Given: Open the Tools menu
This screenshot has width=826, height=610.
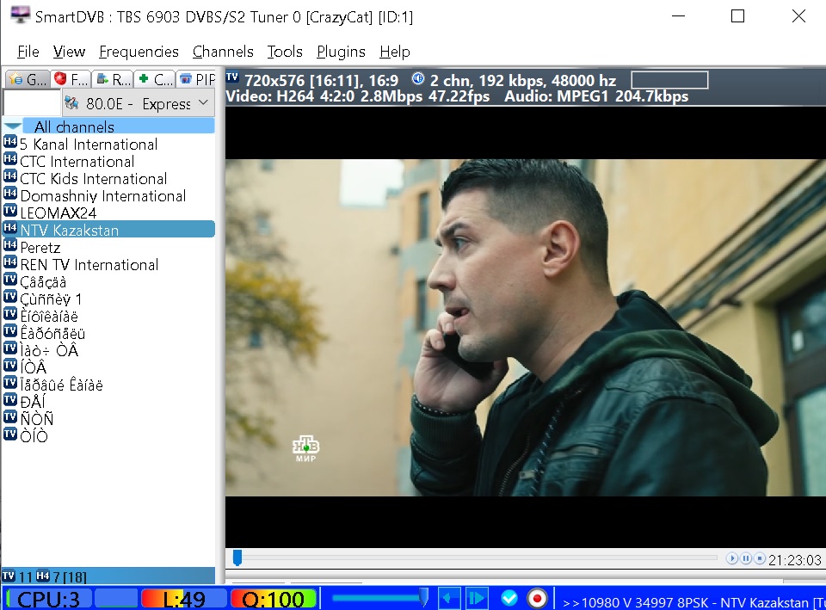Looking at the screenshot, I should pyautogui.click(x=285, y=52).
